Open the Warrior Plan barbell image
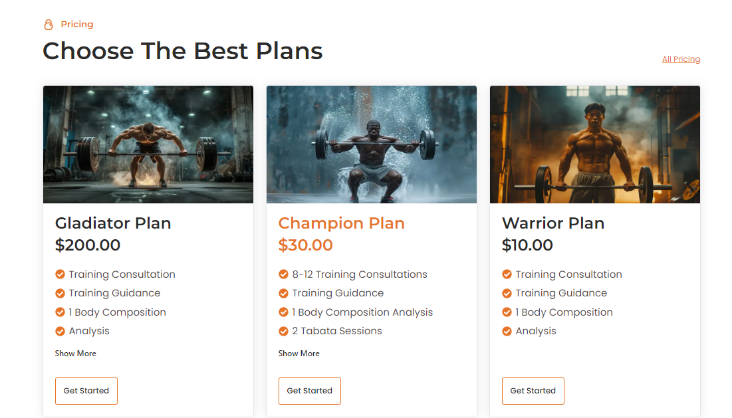This screenshot has width=732, height=418. click(x=595, y=144)
